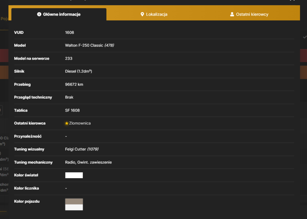Click the gold star next to Zlomownica
307x219 pixels.
[67, 123]
